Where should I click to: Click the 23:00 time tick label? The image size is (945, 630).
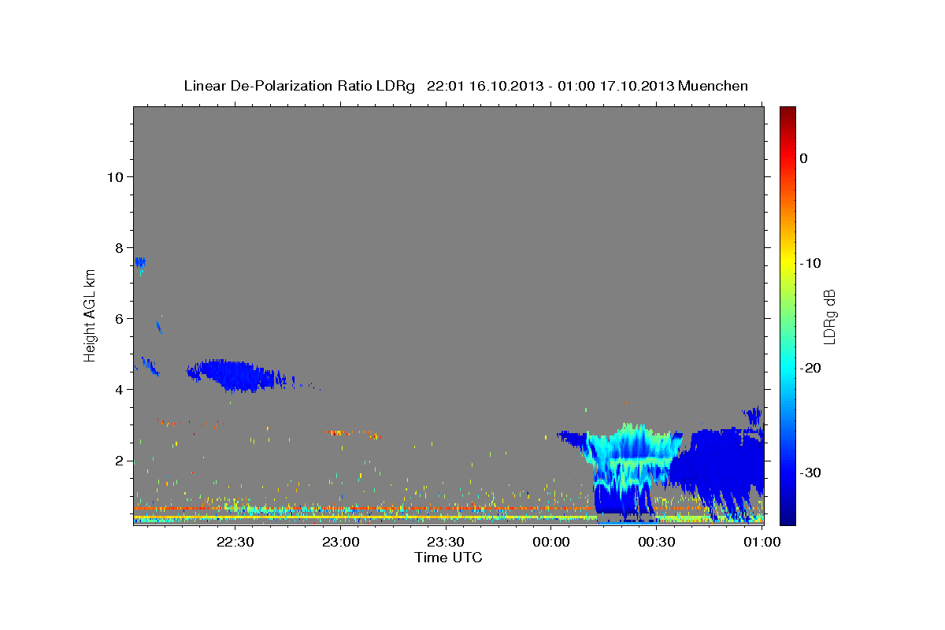click(x=341, y=542)
